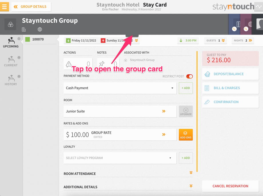
Task: Click the stayntouch logo
Action: point(233,7)
